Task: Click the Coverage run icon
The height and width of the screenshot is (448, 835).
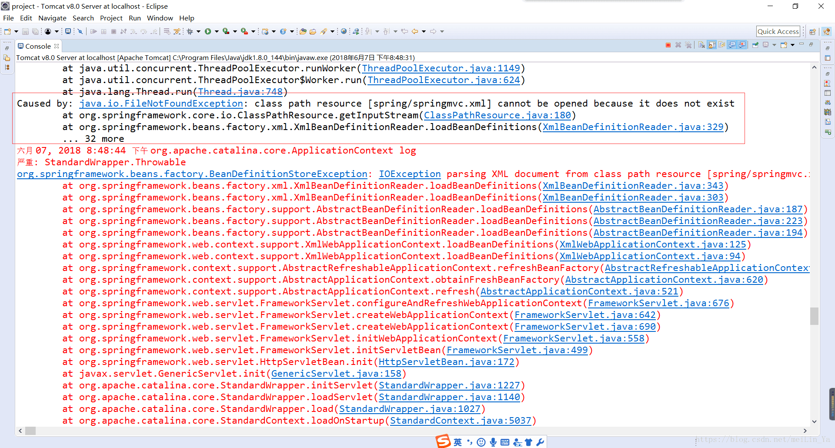Action: (226, 31)
